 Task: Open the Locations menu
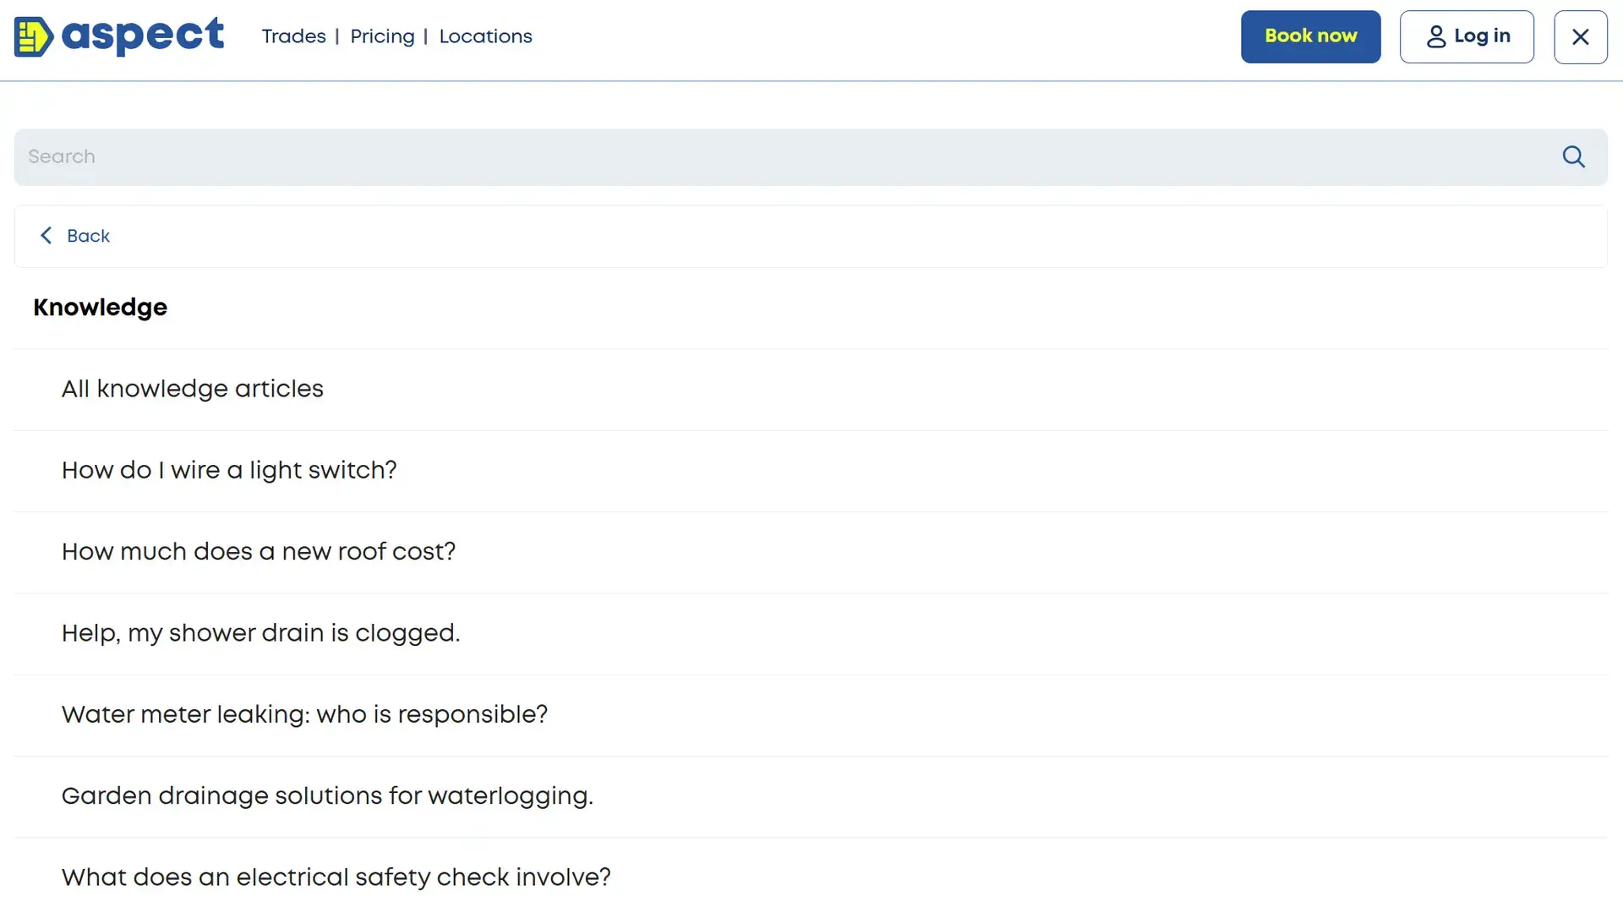pyautogui.click(x=485, y=36)
